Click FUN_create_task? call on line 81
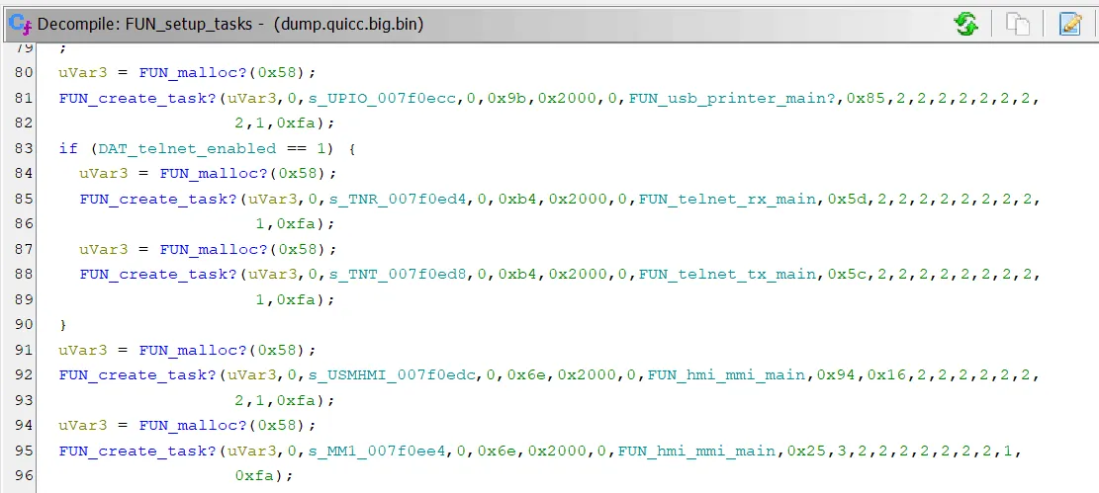The image size is (1099, 493). [137, 98]
